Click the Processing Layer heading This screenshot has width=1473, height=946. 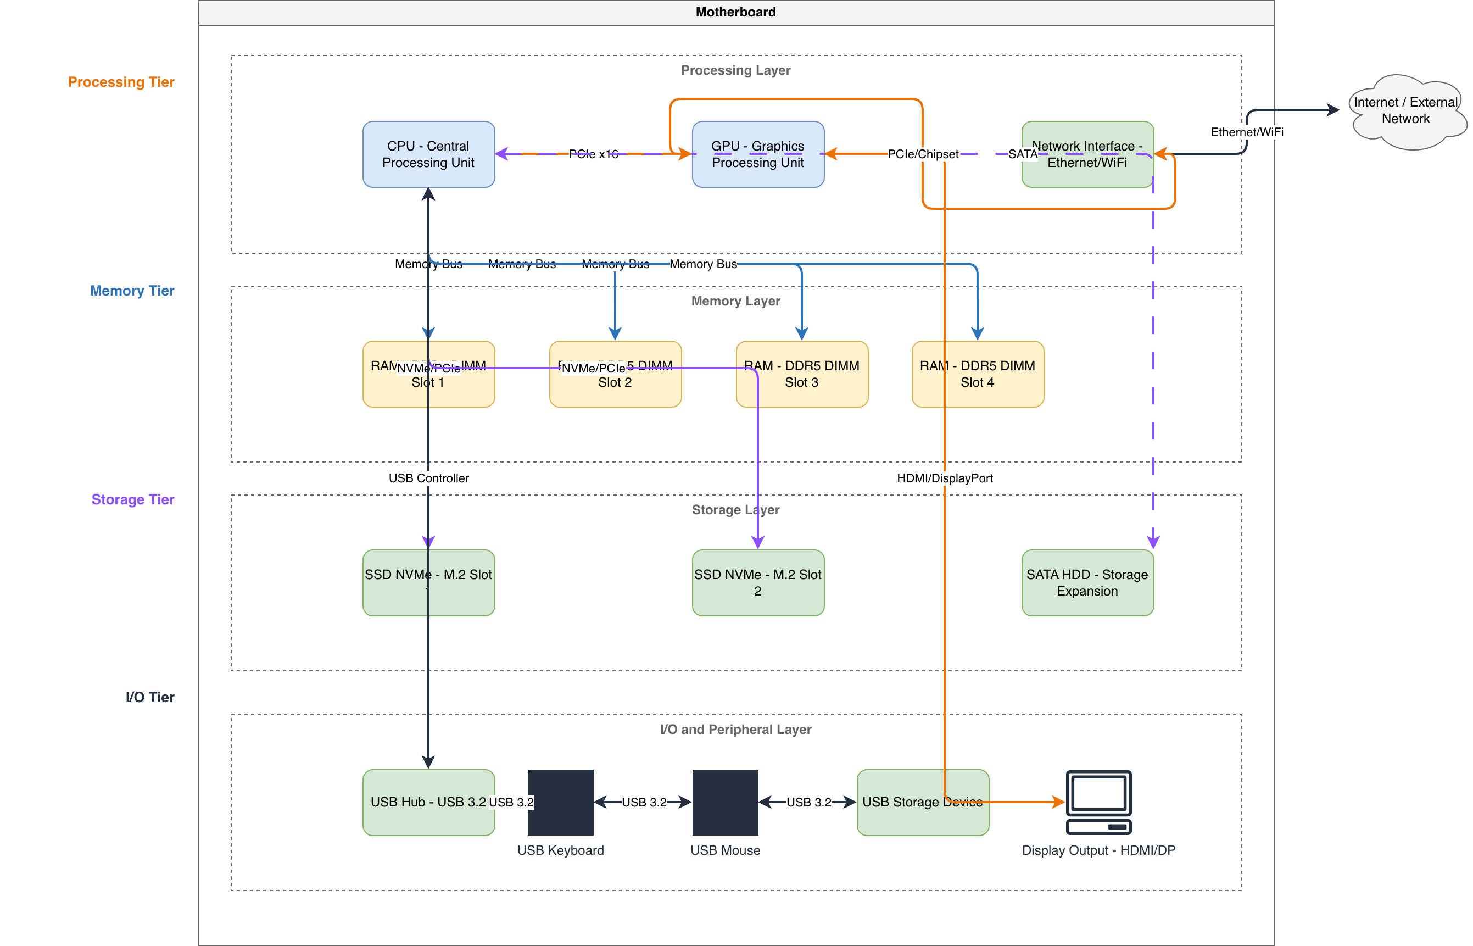click(735, 70)
